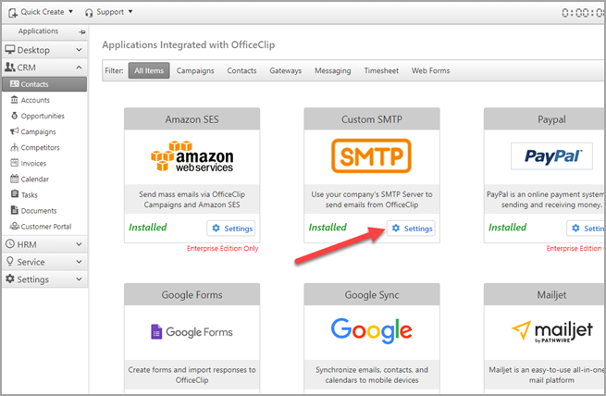Click the Google Forms logo

[192, 332]
